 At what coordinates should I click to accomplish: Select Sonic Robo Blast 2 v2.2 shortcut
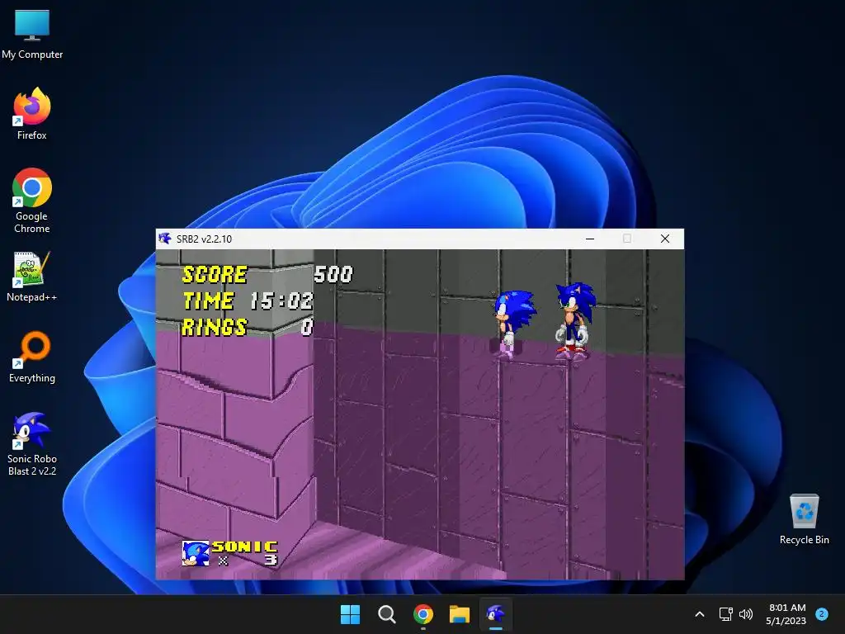(32, 443)
